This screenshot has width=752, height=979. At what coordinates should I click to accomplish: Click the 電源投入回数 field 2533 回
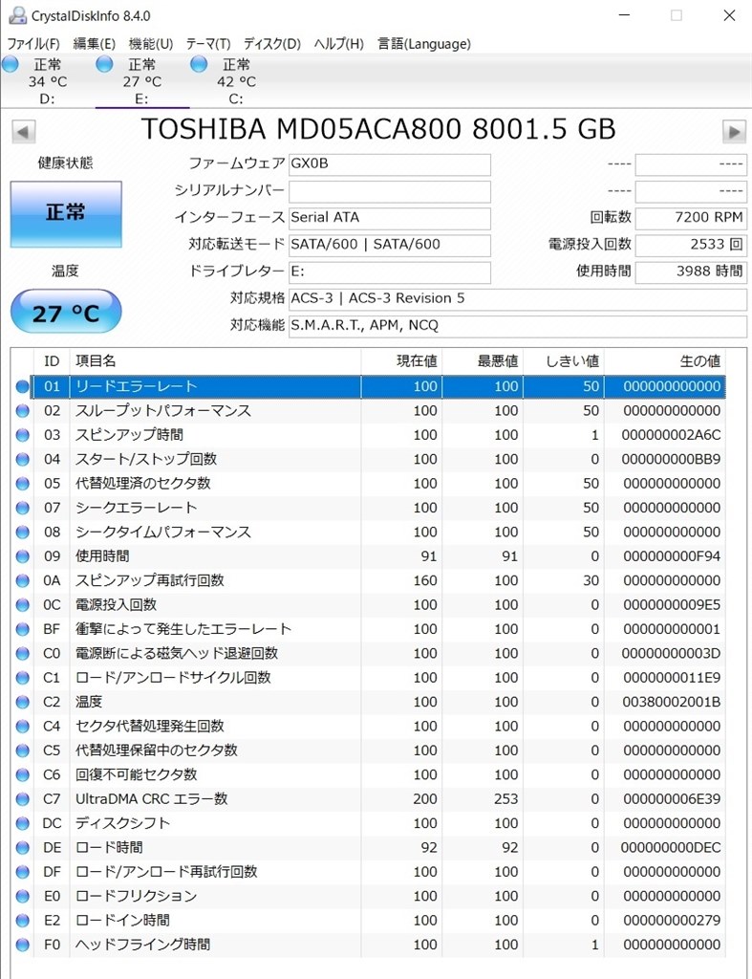[691, 245]
